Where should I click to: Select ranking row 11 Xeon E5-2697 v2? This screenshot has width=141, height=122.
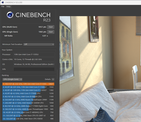28,116
